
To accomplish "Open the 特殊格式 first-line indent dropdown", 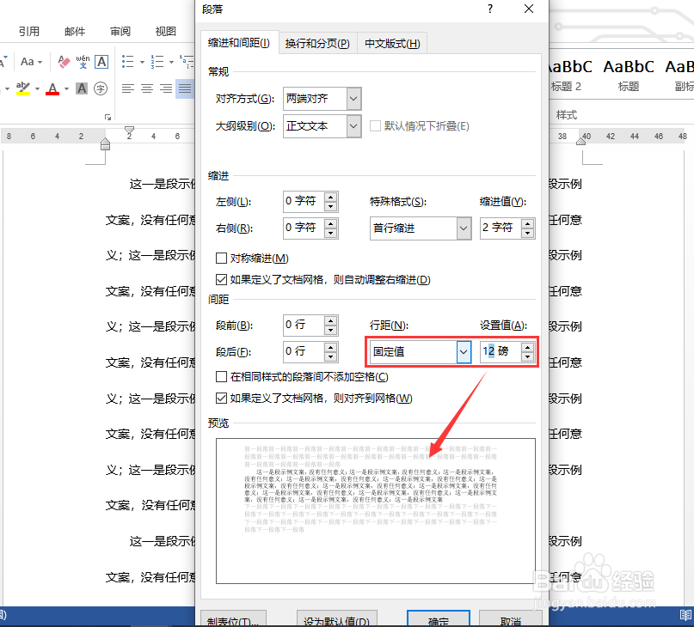I will click(463, 228).
